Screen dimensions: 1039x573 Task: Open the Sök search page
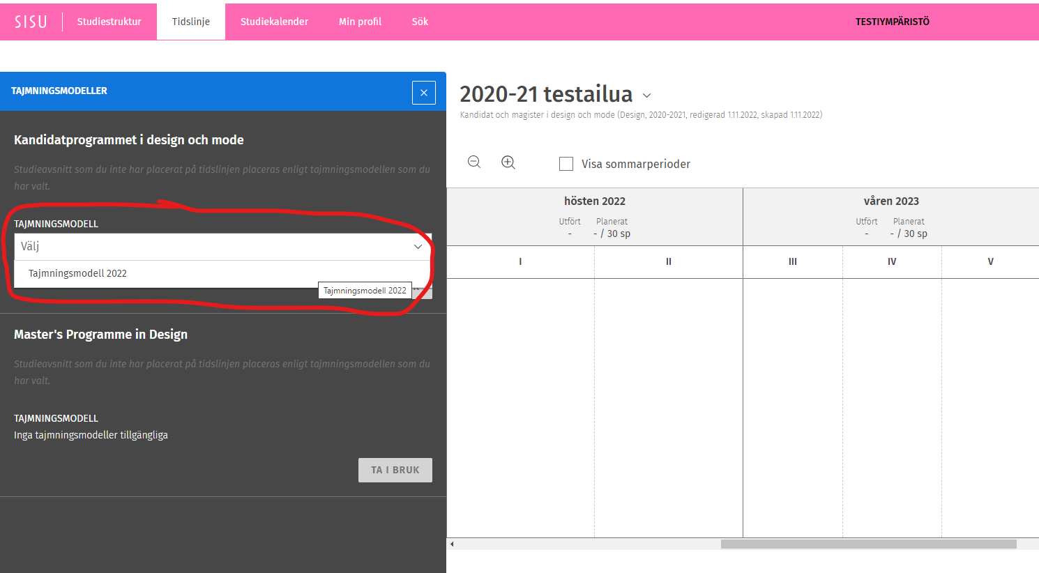420,22
